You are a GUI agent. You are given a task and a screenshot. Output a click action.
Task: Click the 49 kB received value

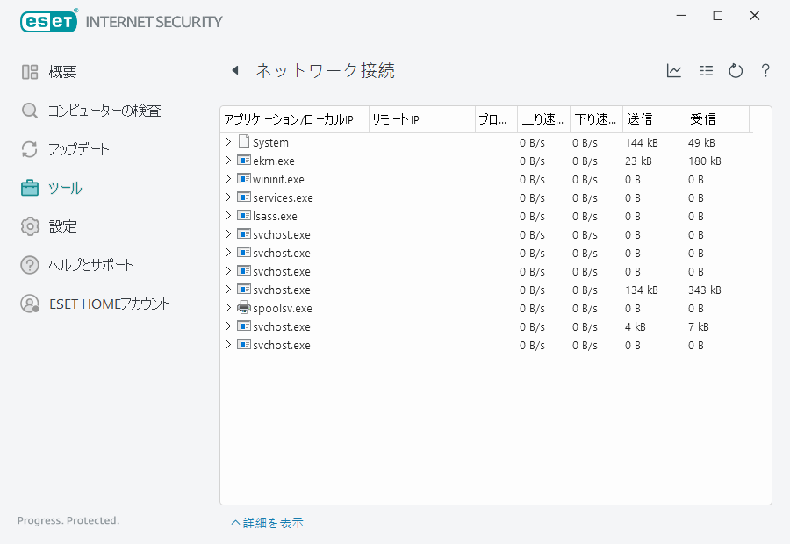701,142
